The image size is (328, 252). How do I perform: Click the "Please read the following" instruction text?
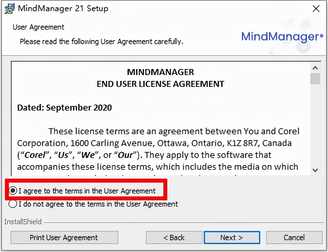tap(101, 42)
